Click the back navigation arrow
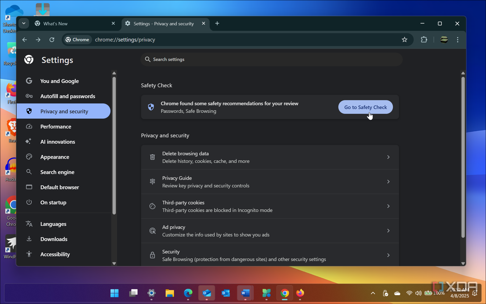Viewport: 486px width, 304px height. point(25,40)
